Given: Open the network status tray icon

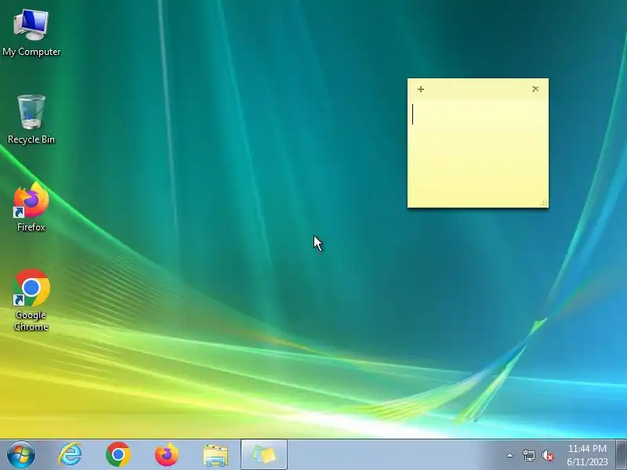Looking at the screenshot, I should click(x=528, y=455).
